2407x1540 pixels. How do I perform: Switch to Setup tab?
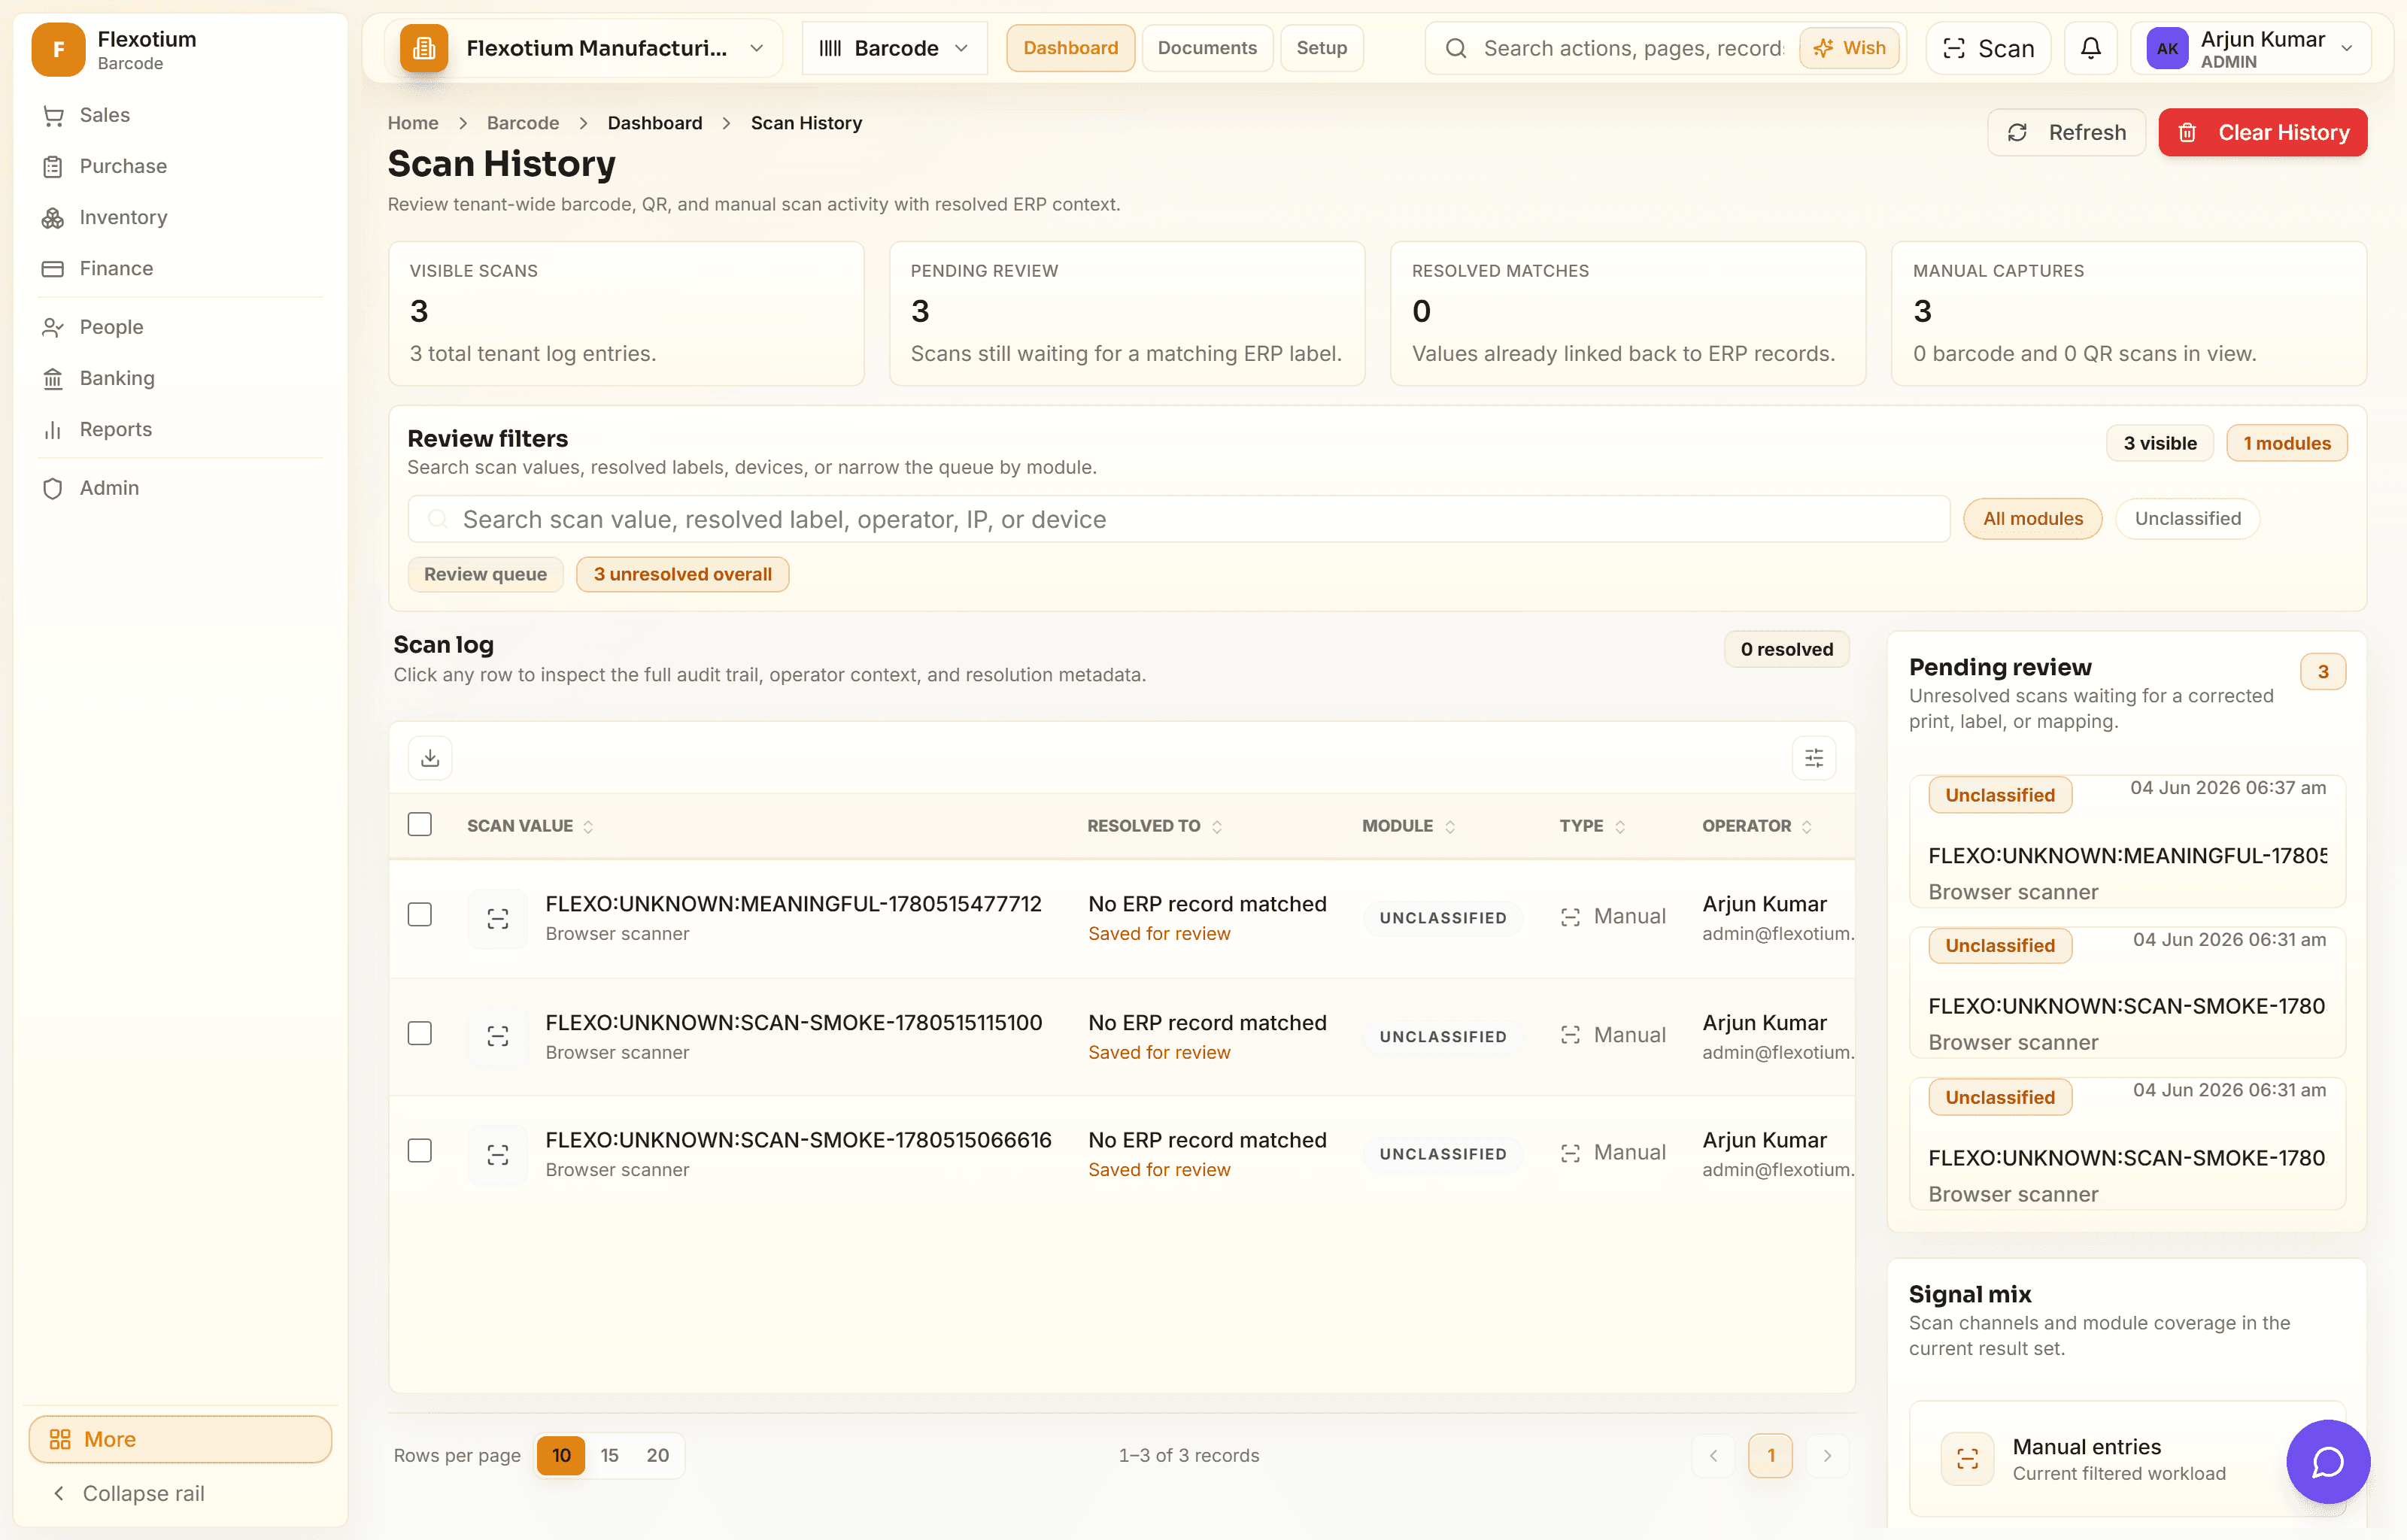(1321, 48)
